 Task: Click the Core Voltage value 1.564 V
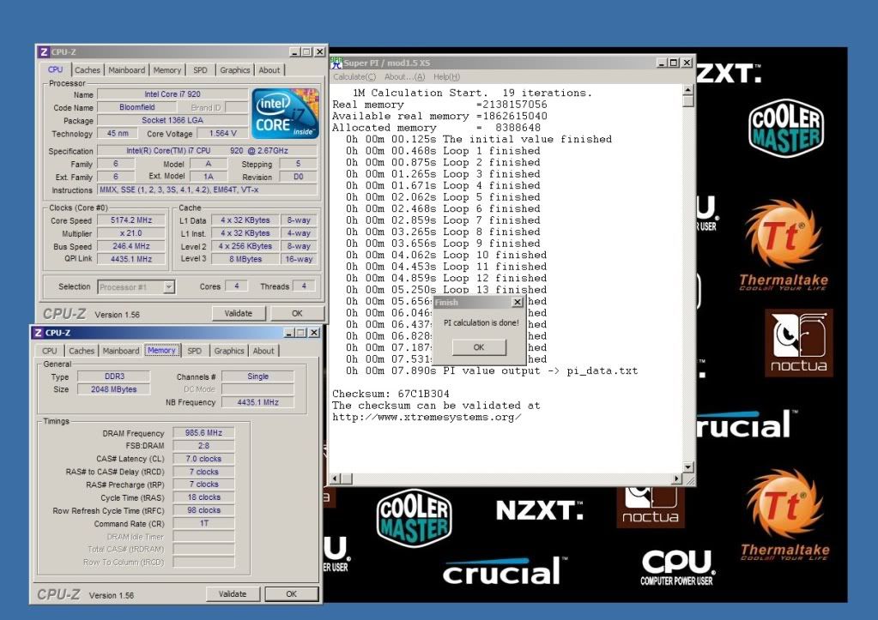pyautogui.click(x=223, y=134)
